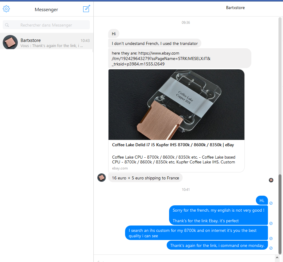The width and height of the screenshot is (283, 262).
Task: Select the 'I search an ihs custom' message
Action: [197, 233]
